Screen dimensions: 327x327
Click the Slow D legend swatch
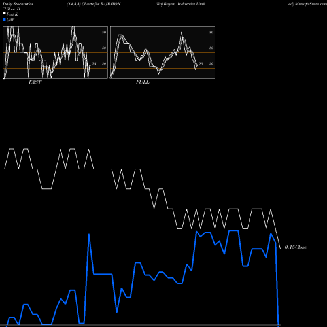[x=4, y=8]
